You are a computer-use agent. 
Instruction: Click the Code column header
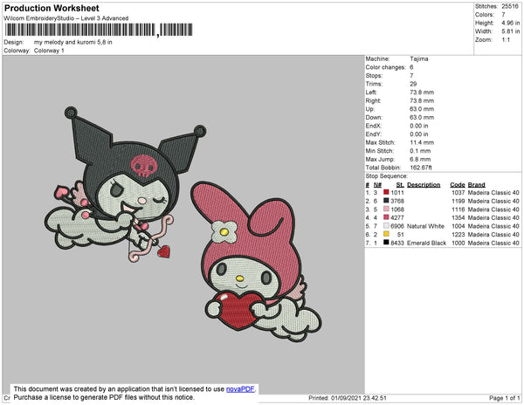[x=457, y=185]
